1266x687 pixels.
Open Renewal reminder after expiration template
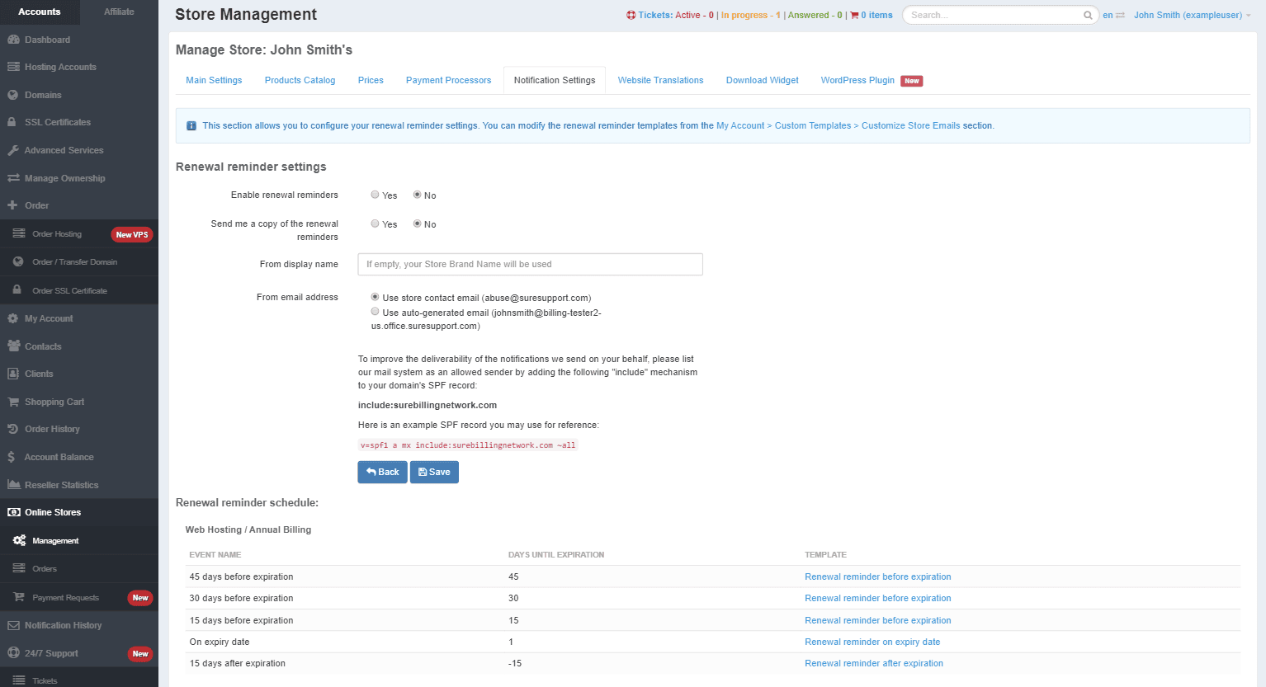pyautogui.click(x=874, y=663)
